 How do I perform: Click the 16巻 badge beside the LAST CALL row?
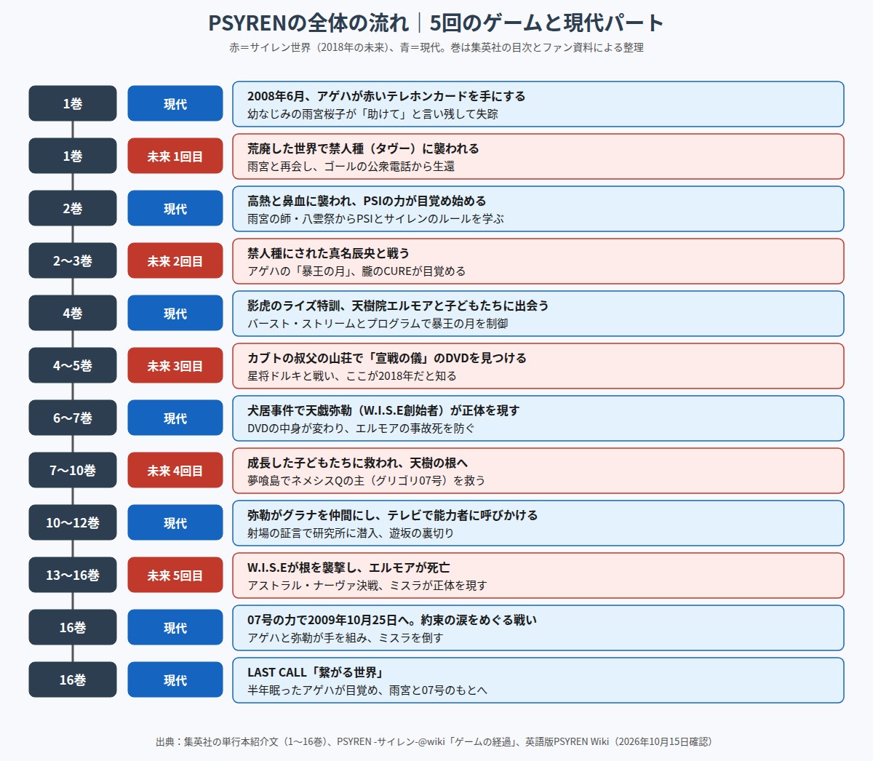click(73, 680)
